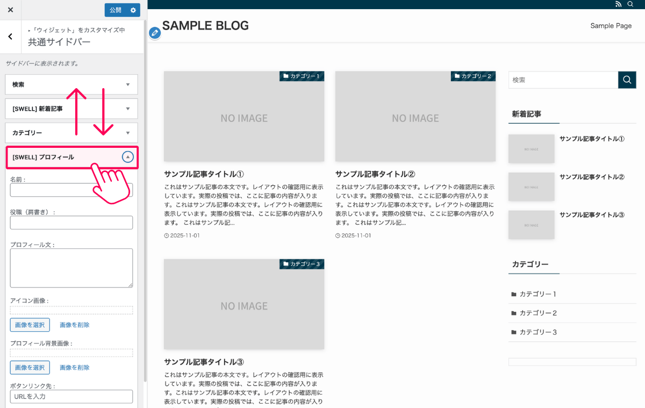Viewport: 645px width, 408px height.
Task: Open the RSS feed icon in header
Action: tap(618, 4)
